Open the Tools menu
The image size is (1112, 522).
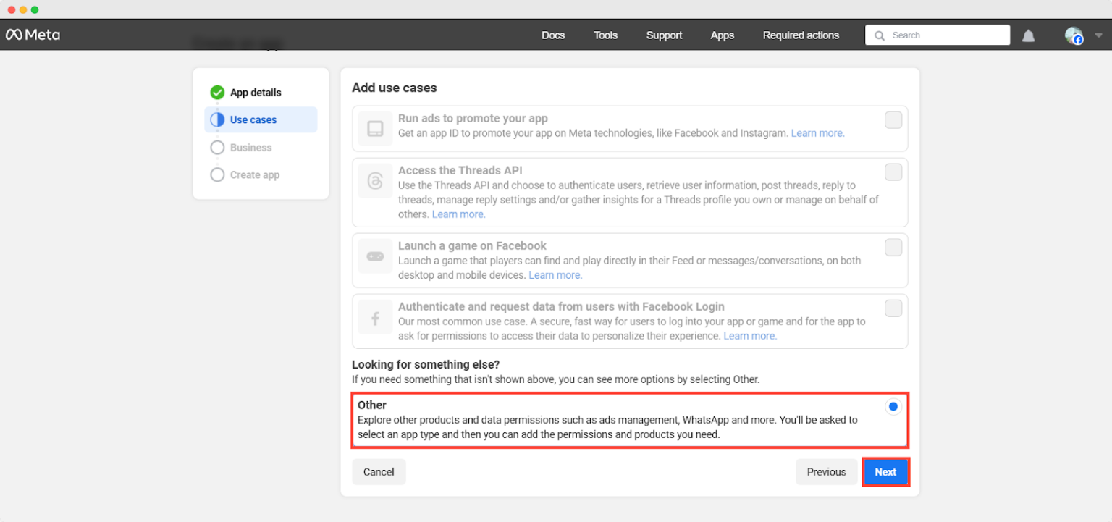coord(605,35)
